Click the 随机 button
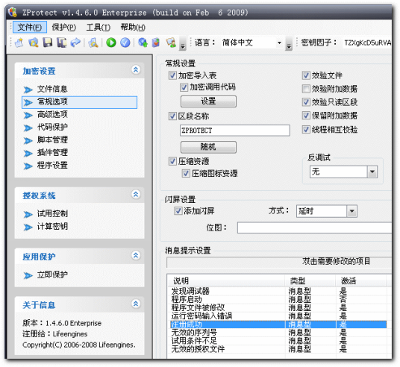The image size is (400, 367). (x=208, y=147)
